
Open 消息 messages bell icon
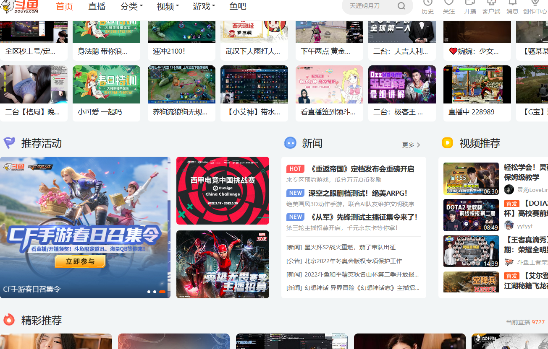pyautogui.click(x=512, y=3)
